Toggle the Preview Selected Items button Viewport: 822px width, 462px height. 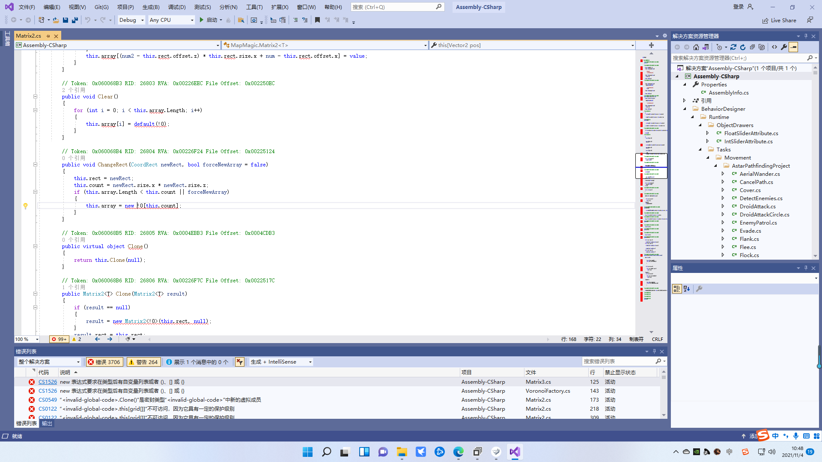pyautogui.click(x=793, y=47)
